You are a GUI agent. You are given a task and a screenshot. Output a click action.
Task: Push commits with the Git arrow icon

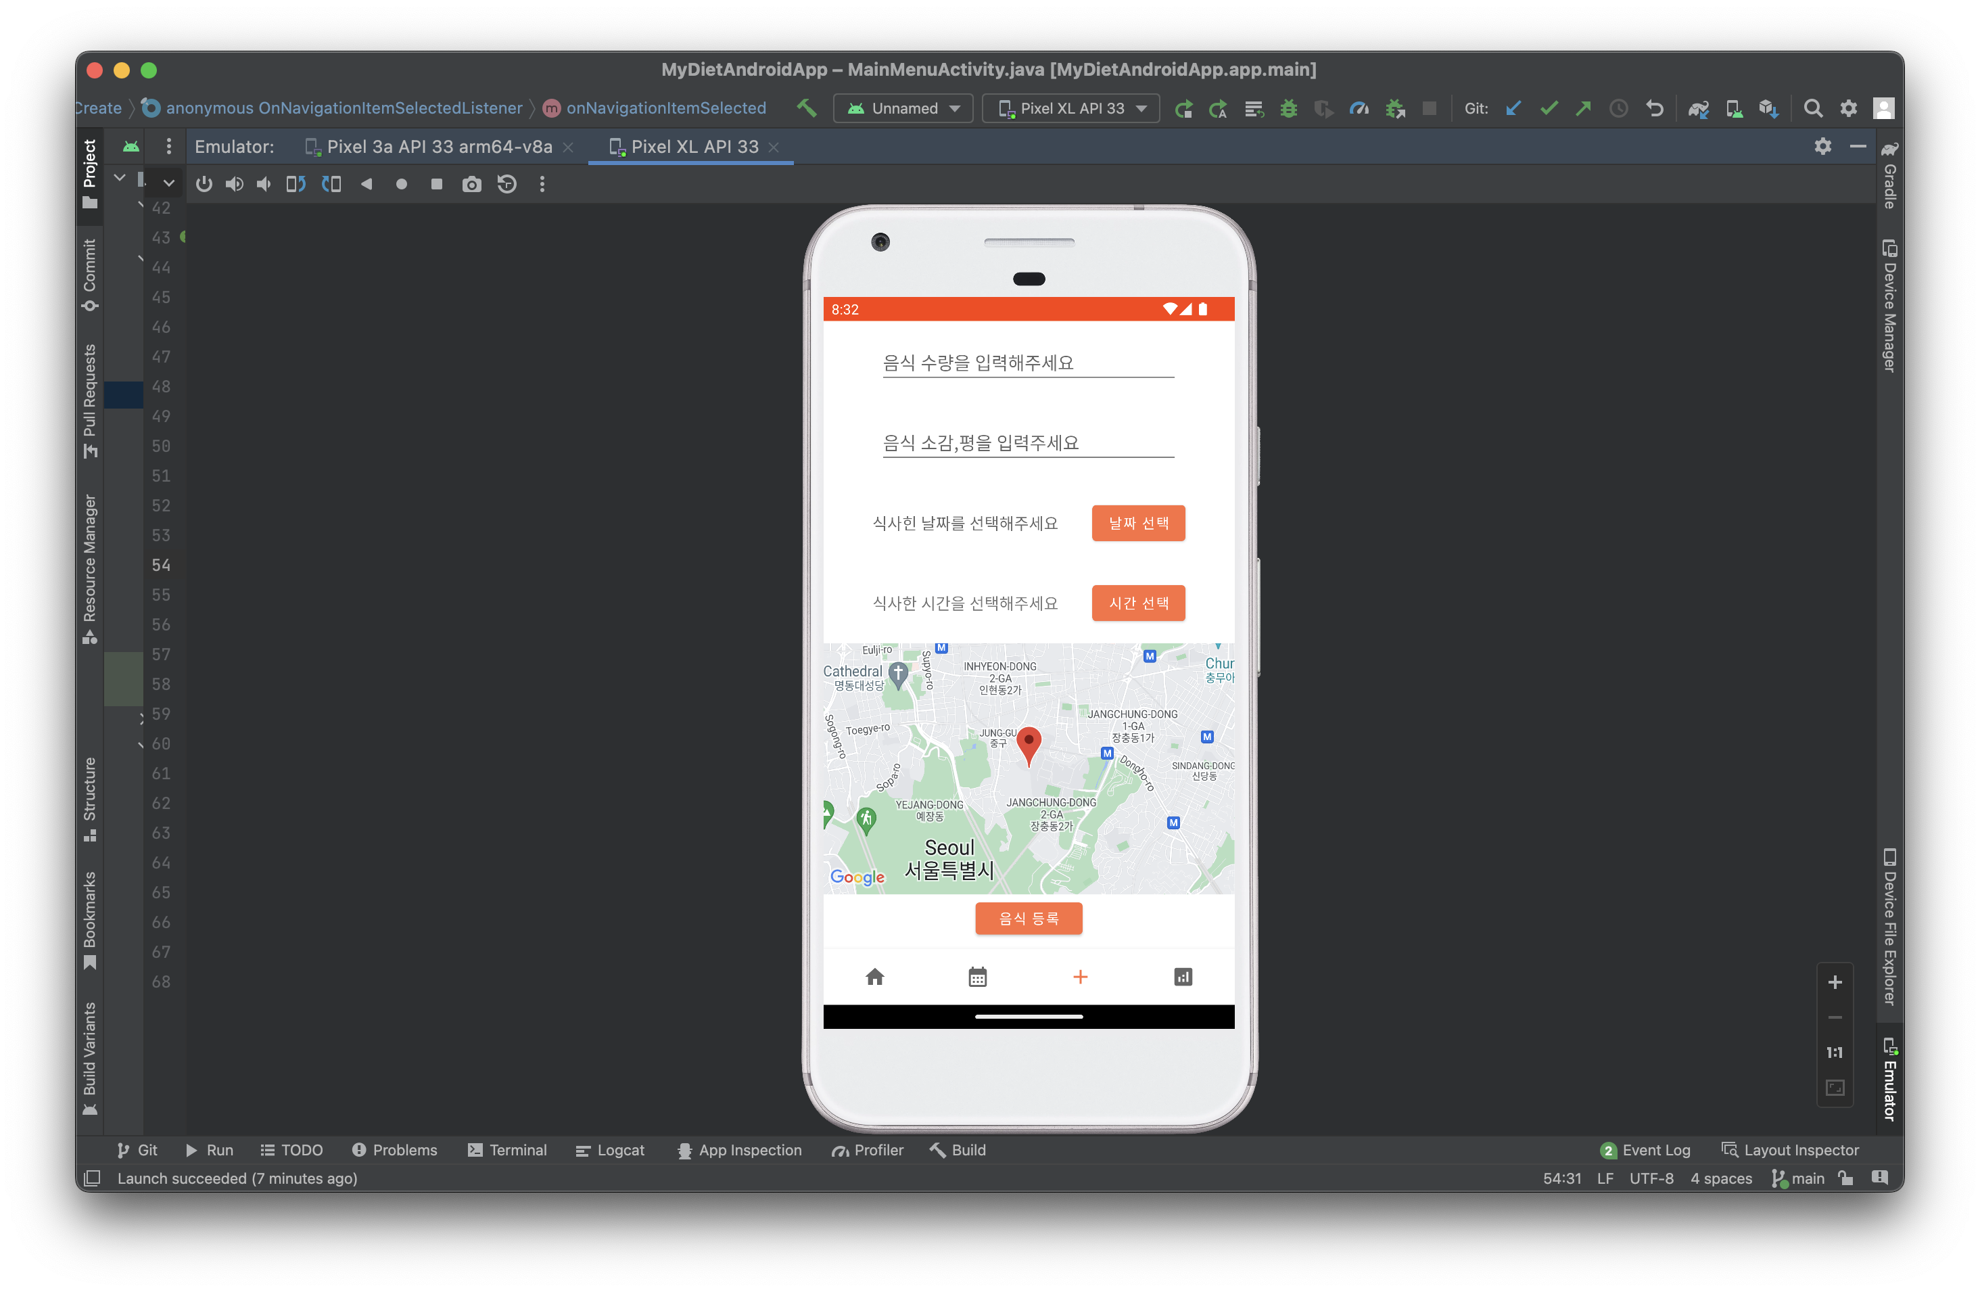tap(1583, 108)
